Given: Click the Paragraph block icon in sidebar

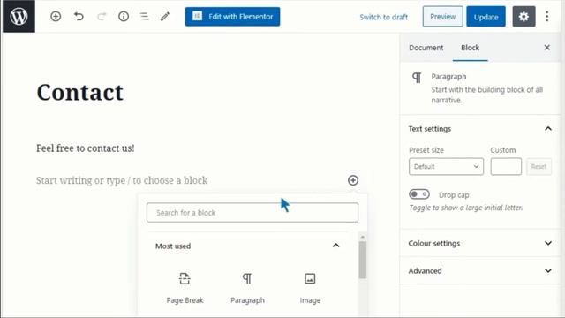Looking at the screenshot, I should click(x=417, y=78).
